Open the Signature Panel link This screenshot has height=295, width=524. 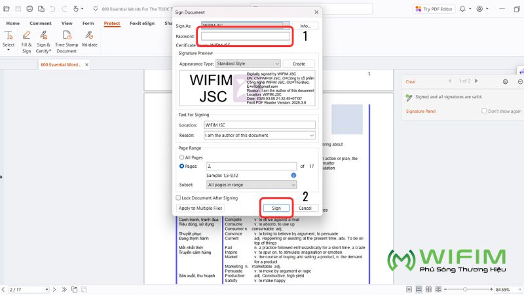coord(421,111)
